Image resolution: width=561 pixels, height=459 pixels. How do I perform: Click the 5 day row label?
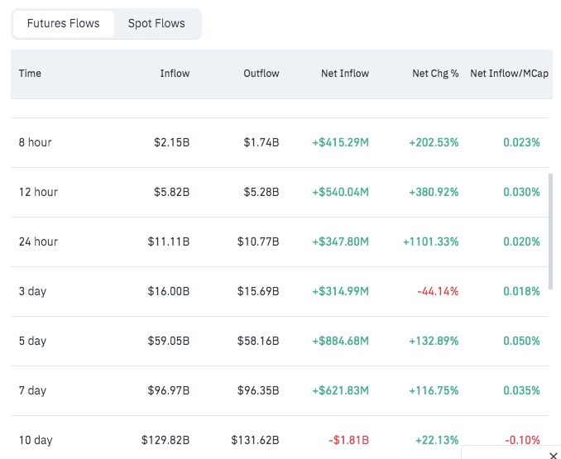tap(32, 341)
